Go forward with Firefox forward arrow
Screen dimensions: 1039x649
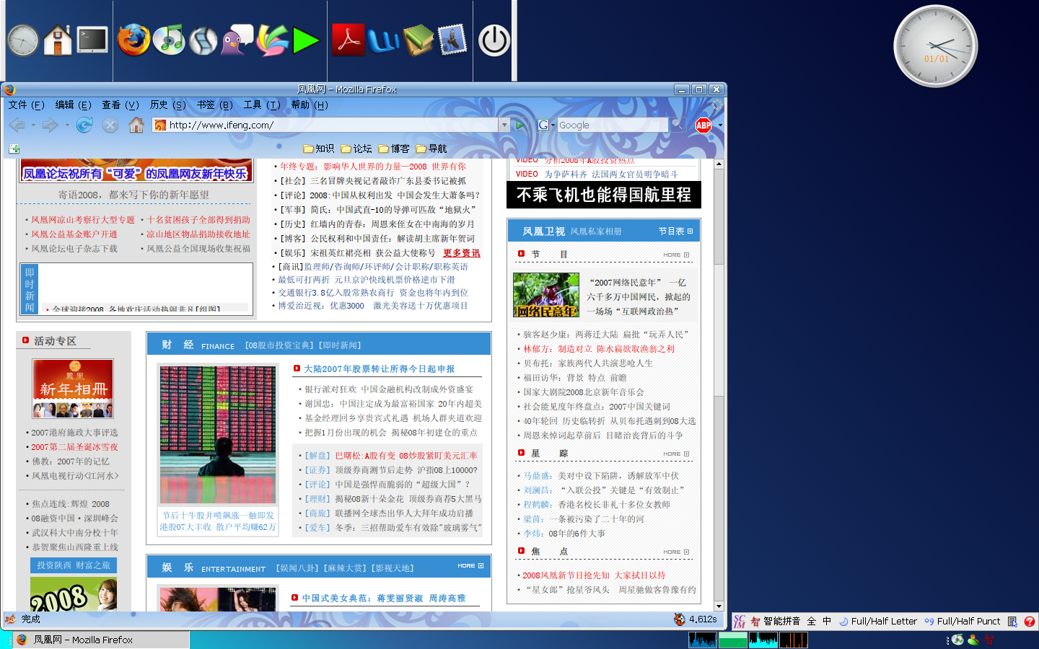click(x=51, y=125)
